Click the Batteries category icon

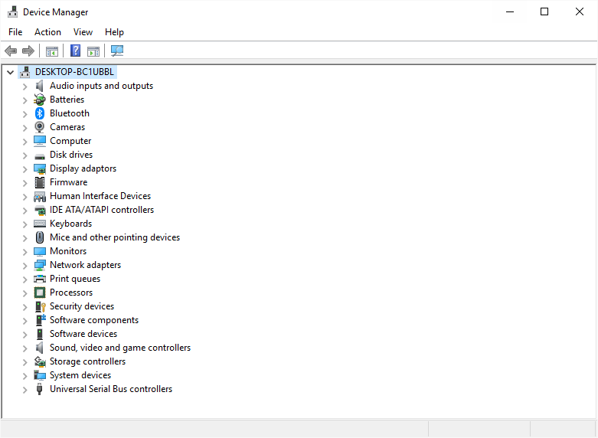coord(40,100)
